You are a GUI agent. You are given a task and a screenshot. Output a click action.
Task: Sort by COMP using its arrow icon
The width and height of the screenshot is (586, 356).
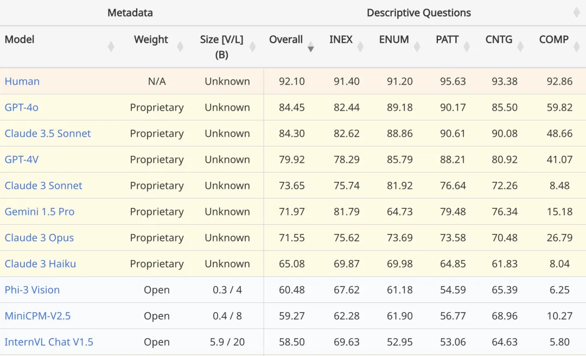click(x=576, y=47)
